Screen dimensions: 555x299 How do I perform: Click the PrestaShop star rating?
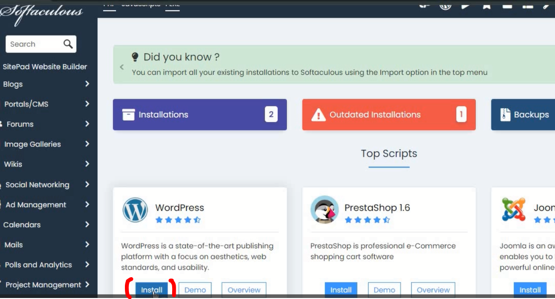tap(368, 220)
